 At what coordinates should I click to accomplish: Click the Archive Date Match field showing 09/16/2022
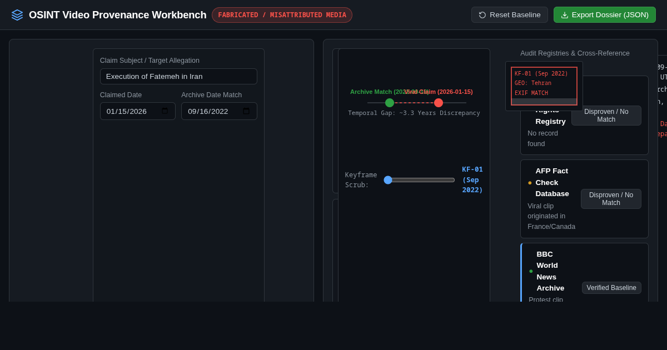(219, 111)
